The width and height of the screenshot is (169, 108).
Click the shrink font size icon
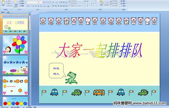tap(47, 2)
